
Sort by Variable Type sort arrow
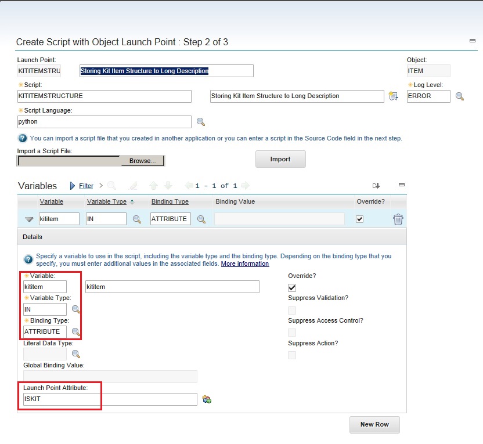pos(132,202)
